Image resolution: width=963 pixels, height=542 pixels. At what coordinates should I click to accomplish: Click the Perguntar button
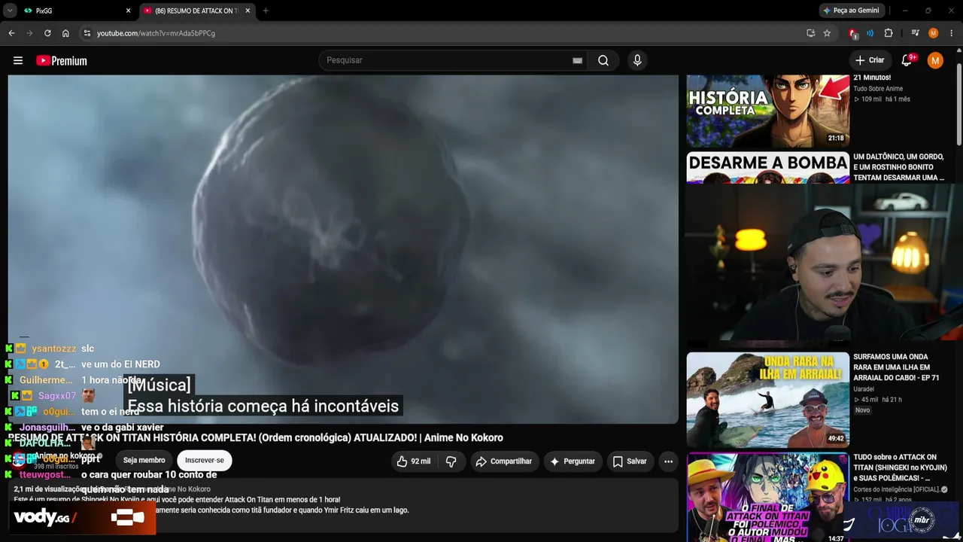click(x=572, y=461)
